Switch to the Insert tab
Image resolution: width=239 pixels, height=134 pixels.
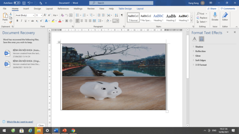pyautogui.click(x=26, y=9)
